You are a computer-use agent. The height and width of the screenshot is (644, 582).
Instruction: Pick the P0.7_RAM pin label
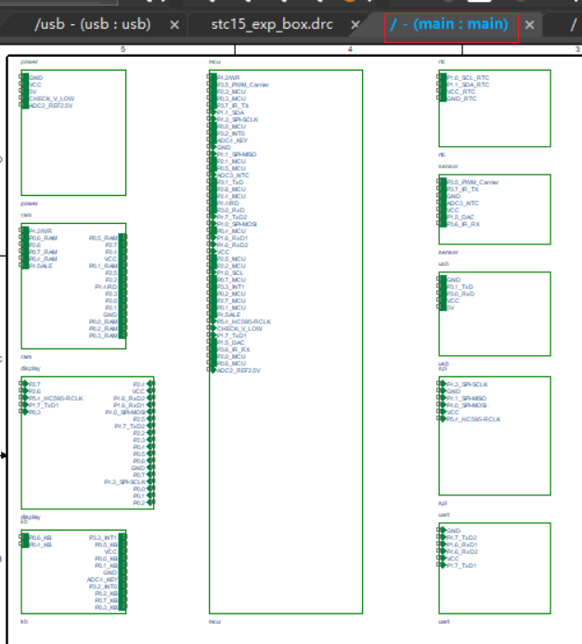[x=43, y=252]
